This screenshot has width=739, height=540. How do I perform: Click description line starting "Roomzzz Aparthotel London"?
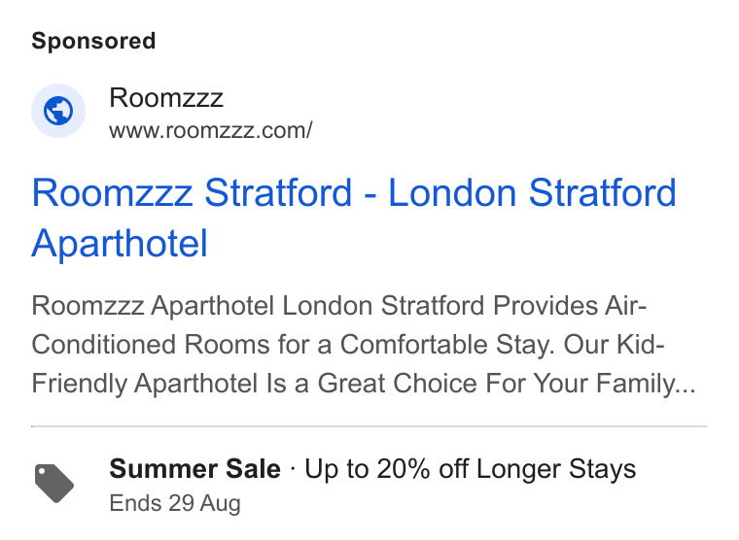[338, 306]
